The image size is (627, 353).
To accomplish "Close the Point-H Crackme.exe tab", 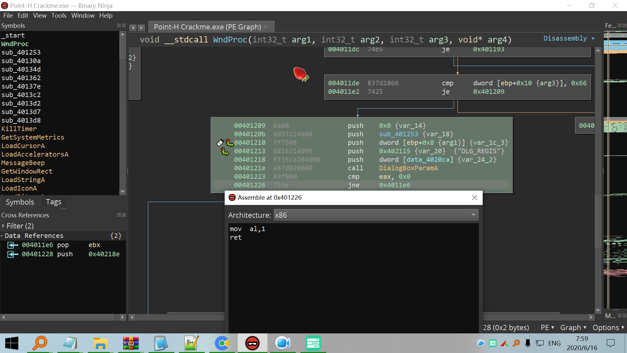I will click(x=266, y=27).
